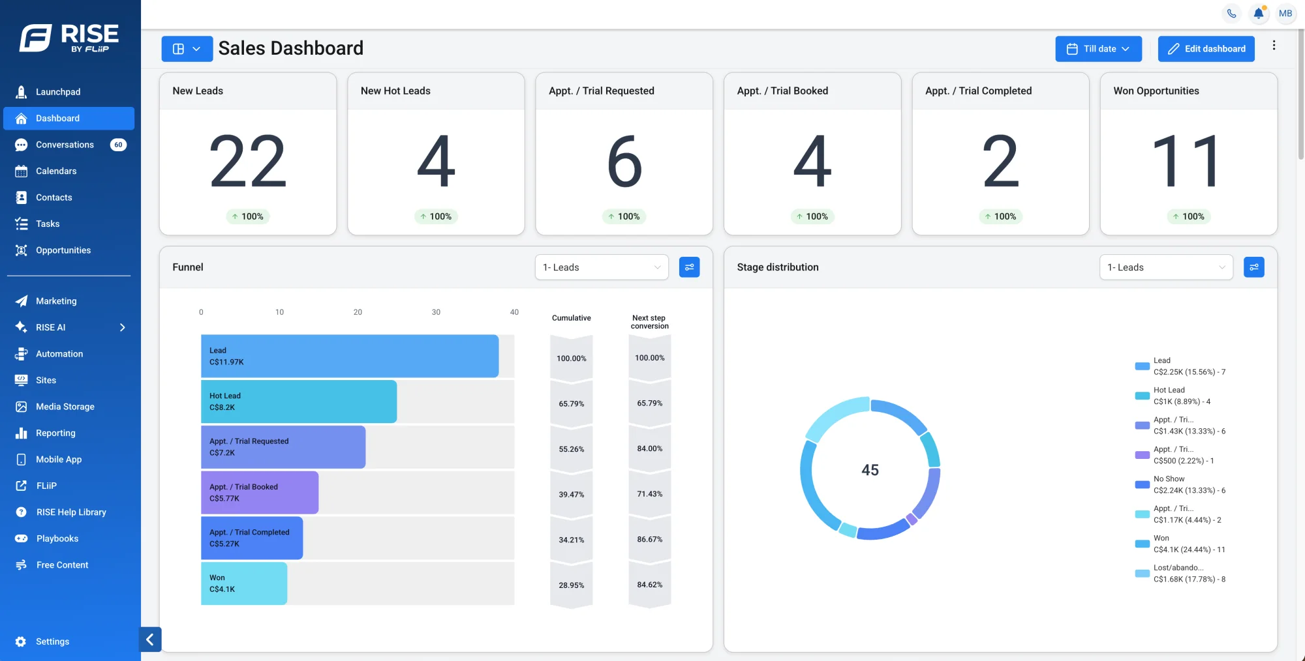Open FLiiP external link icon
Screen dimensions: 1305x661
tap(22, 486)
